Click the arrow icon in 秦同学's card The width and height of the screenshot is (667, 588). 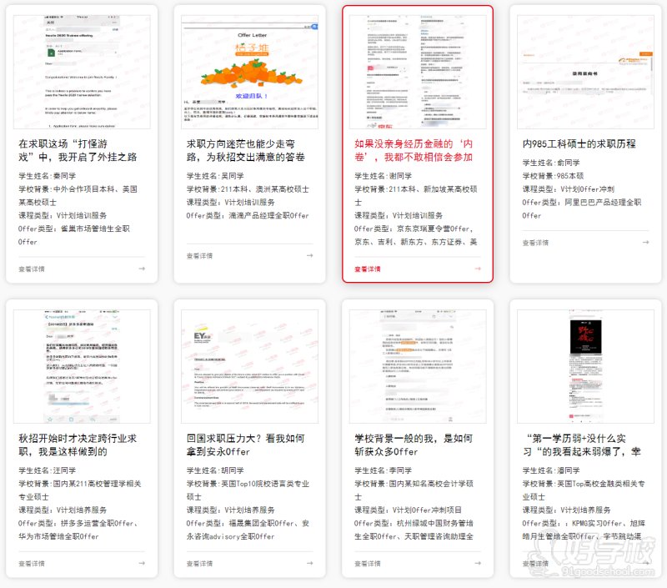pyautogui.click(x=142, y=269)
